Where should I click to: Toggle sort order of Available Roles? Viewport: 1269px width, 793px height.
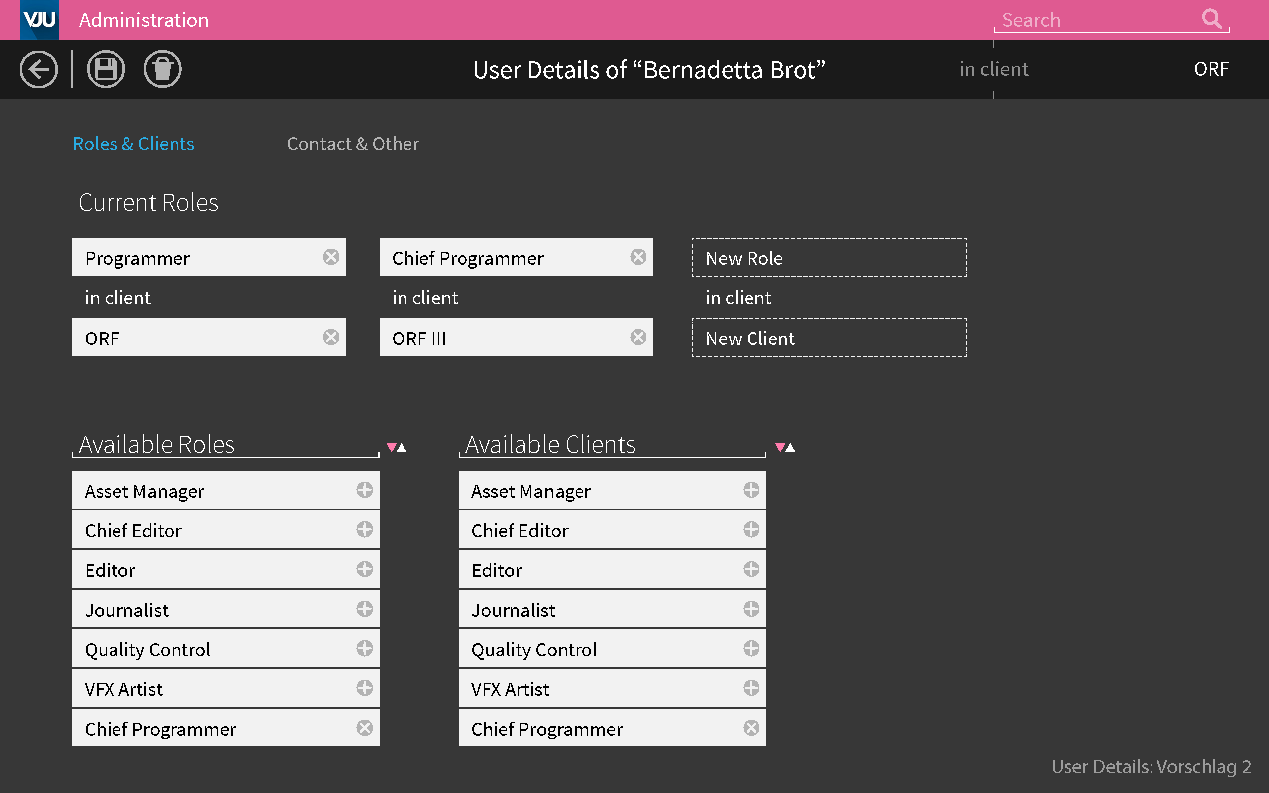point(397,448)
